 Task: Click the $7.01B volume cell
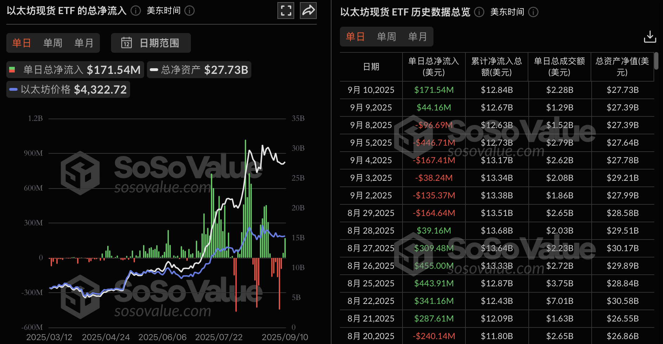(560, 301)
